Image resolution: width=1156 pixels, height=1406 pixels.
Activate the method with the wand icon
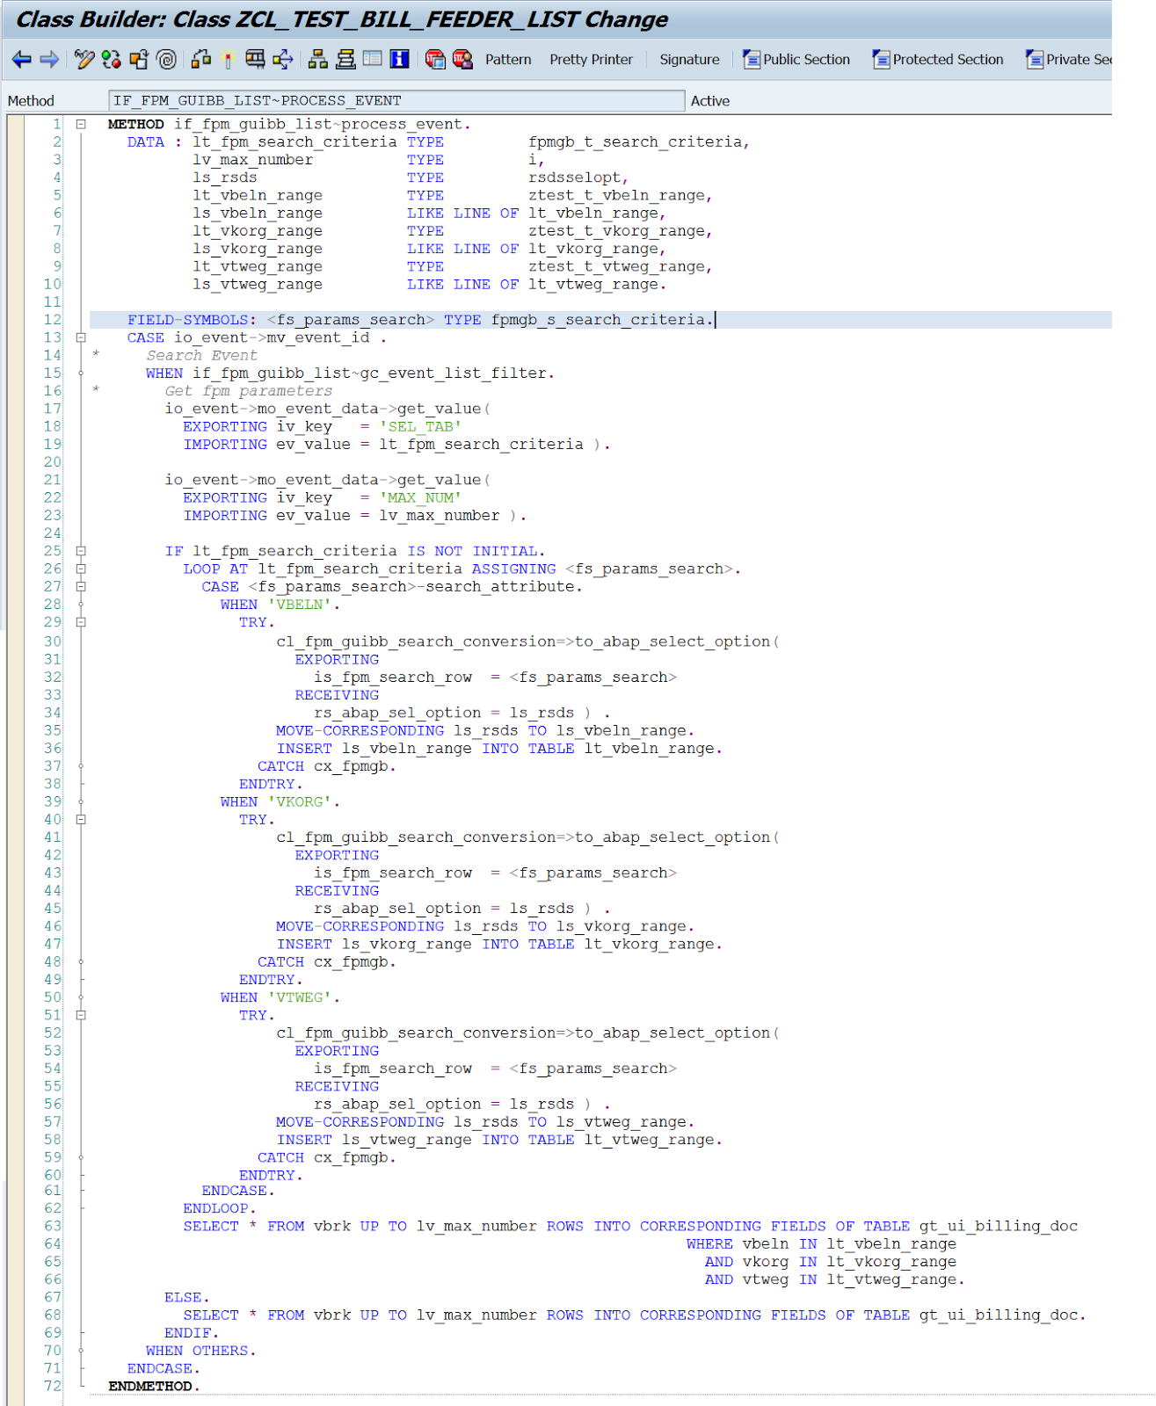point(228,59)
